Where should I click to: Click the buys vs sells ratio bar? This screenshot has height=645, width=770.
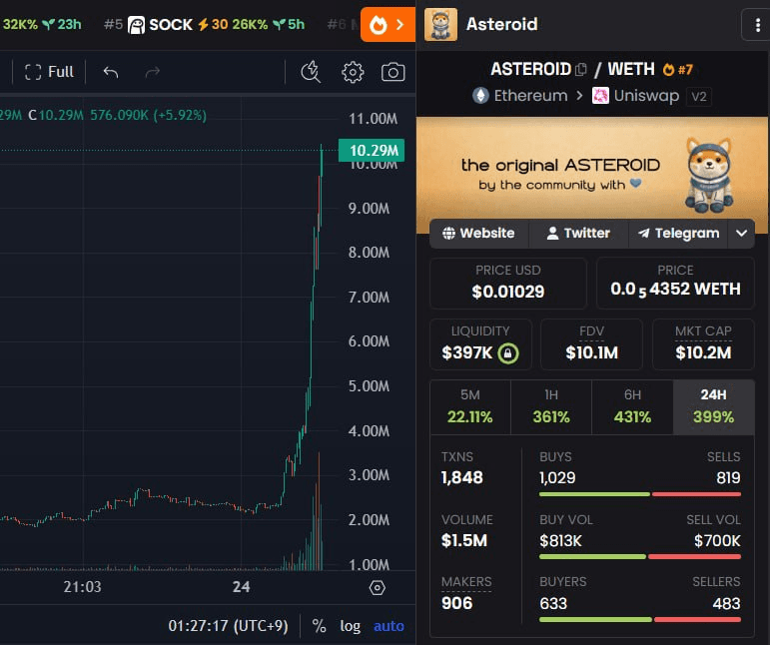640,494
